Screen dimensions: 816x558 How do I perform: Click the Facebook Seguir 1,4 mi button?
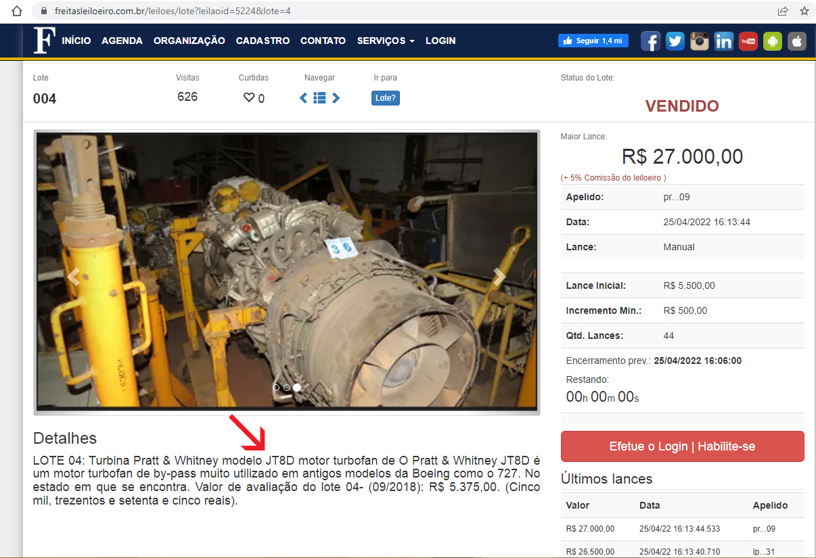tap(593, 41)
